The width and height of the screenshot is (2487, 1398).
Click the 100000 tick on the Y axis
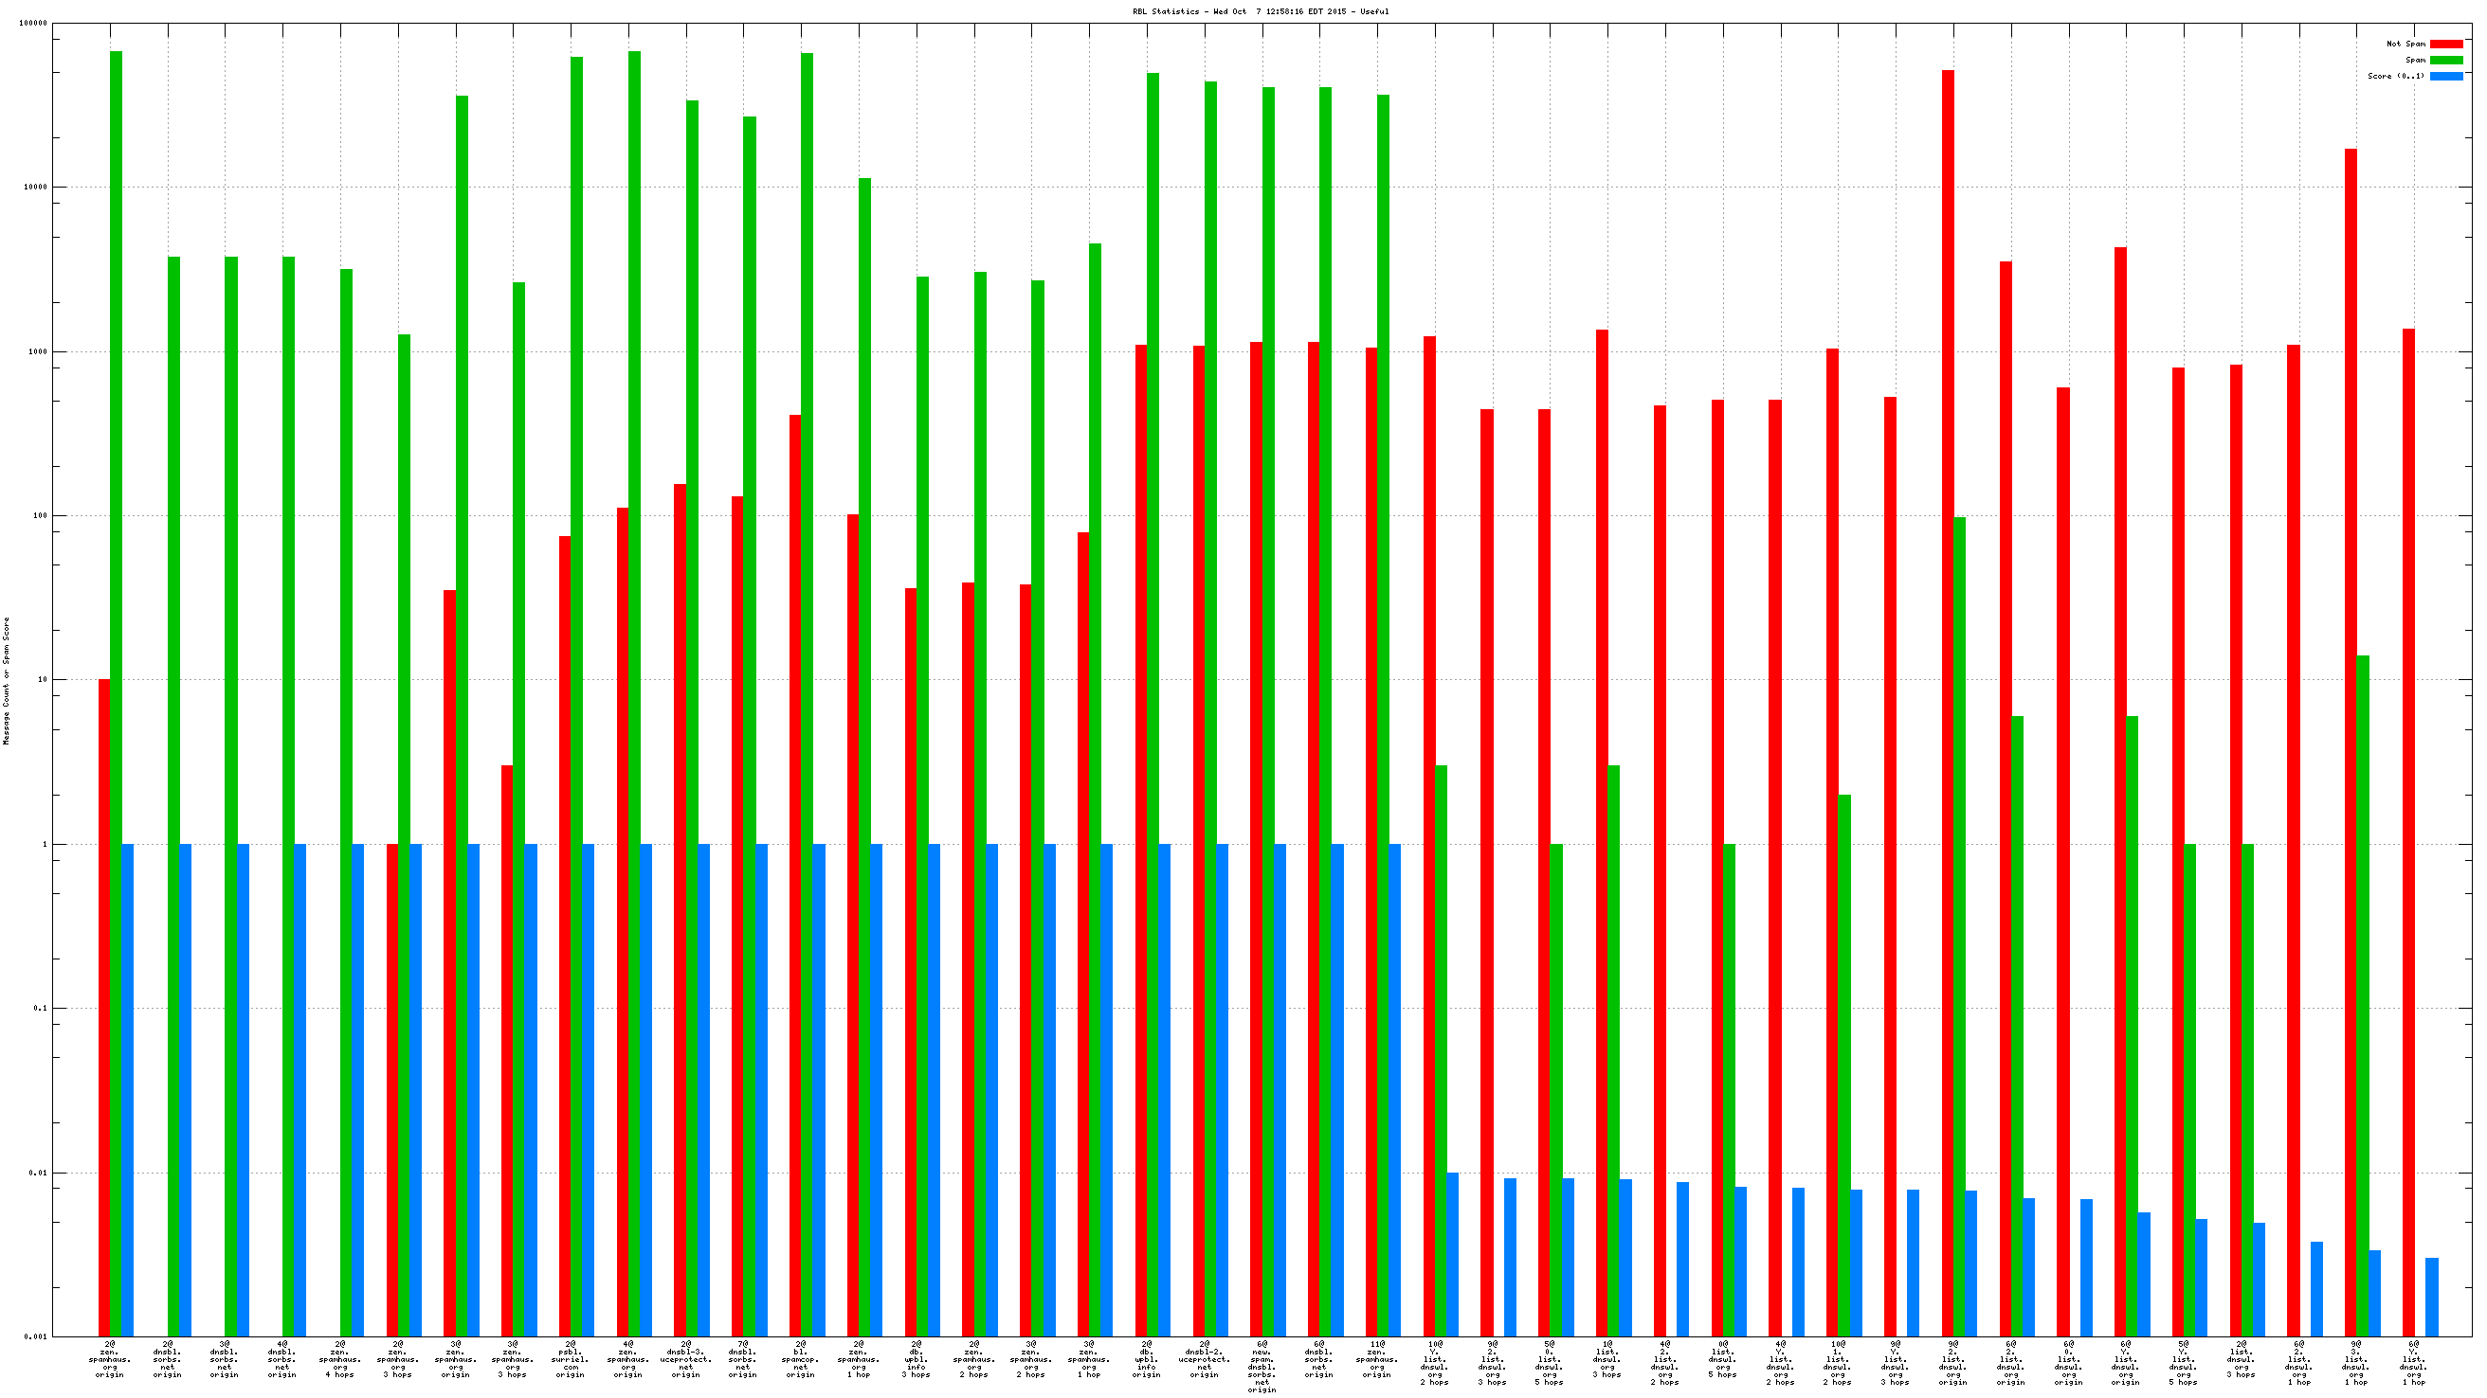point(33,23)
